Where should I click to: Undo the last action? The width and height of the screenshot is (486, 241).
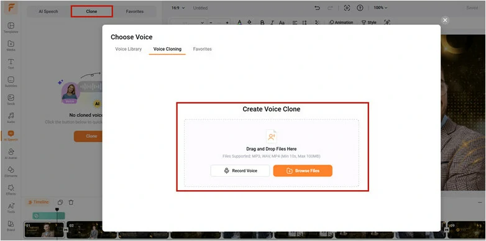pos(317,8)
